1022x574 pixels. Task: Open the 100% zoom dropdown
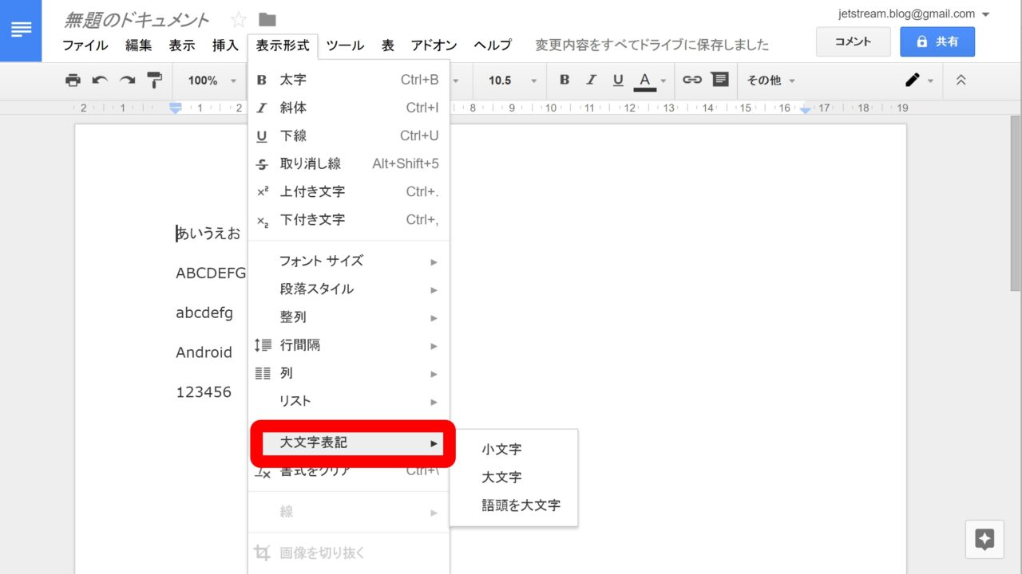[212, 81]
